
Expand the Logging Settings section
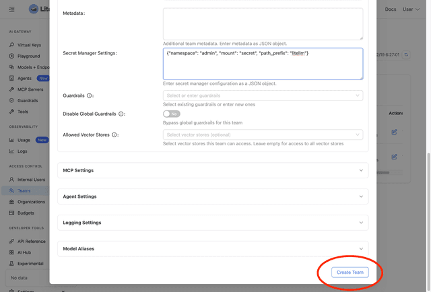coord(213,223)
